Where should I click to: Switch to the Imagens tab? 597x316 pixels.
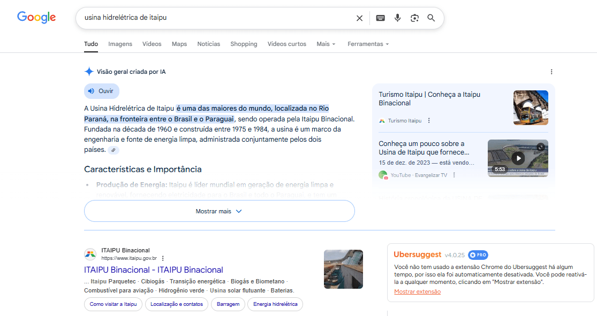(x=120, y=44)
